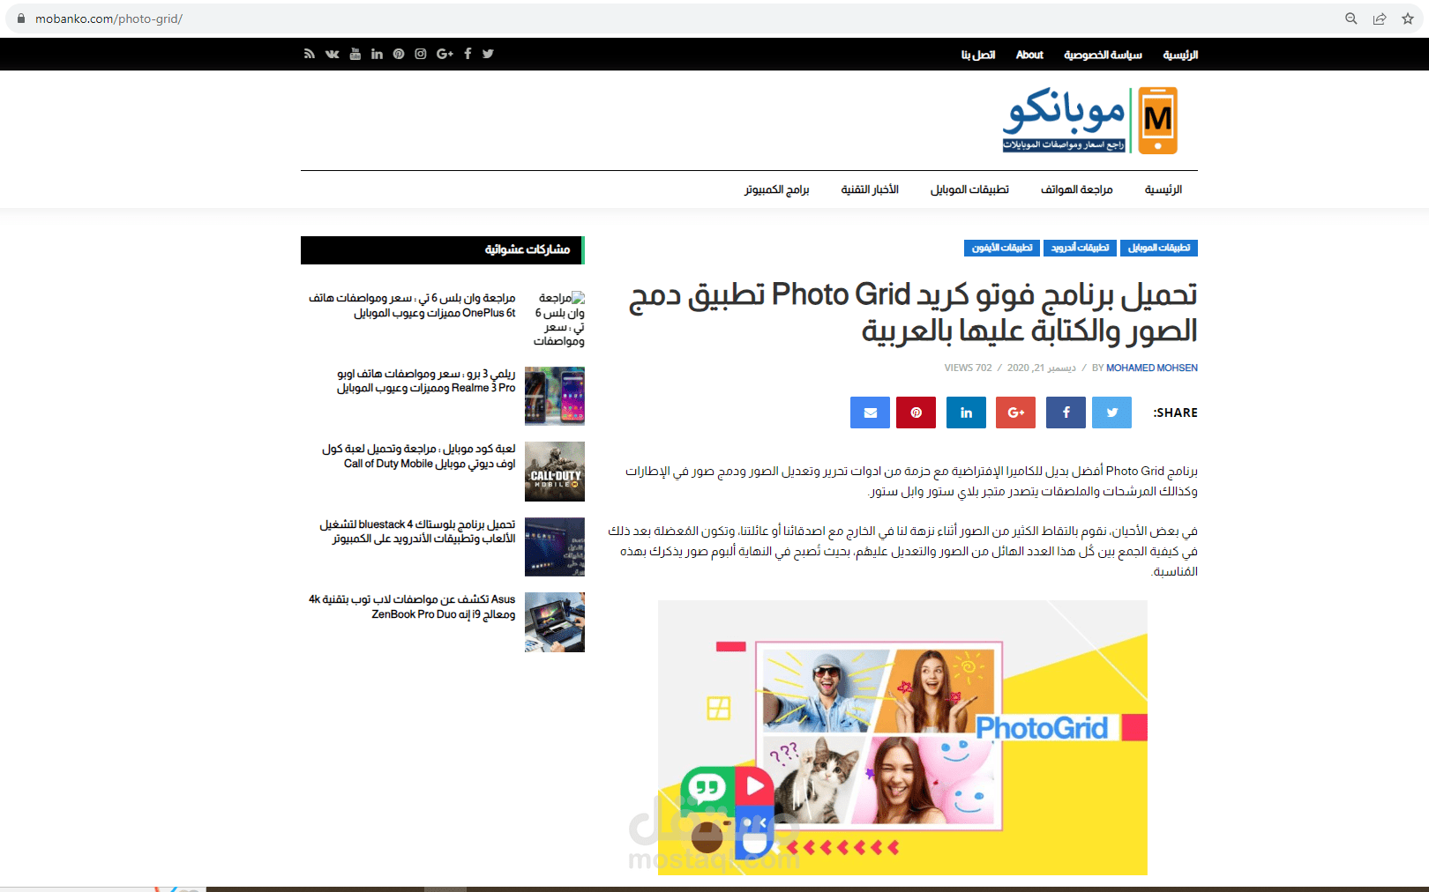
Task: Click the Realme 3 Pro thumbnail
Action: click(555, 396)
